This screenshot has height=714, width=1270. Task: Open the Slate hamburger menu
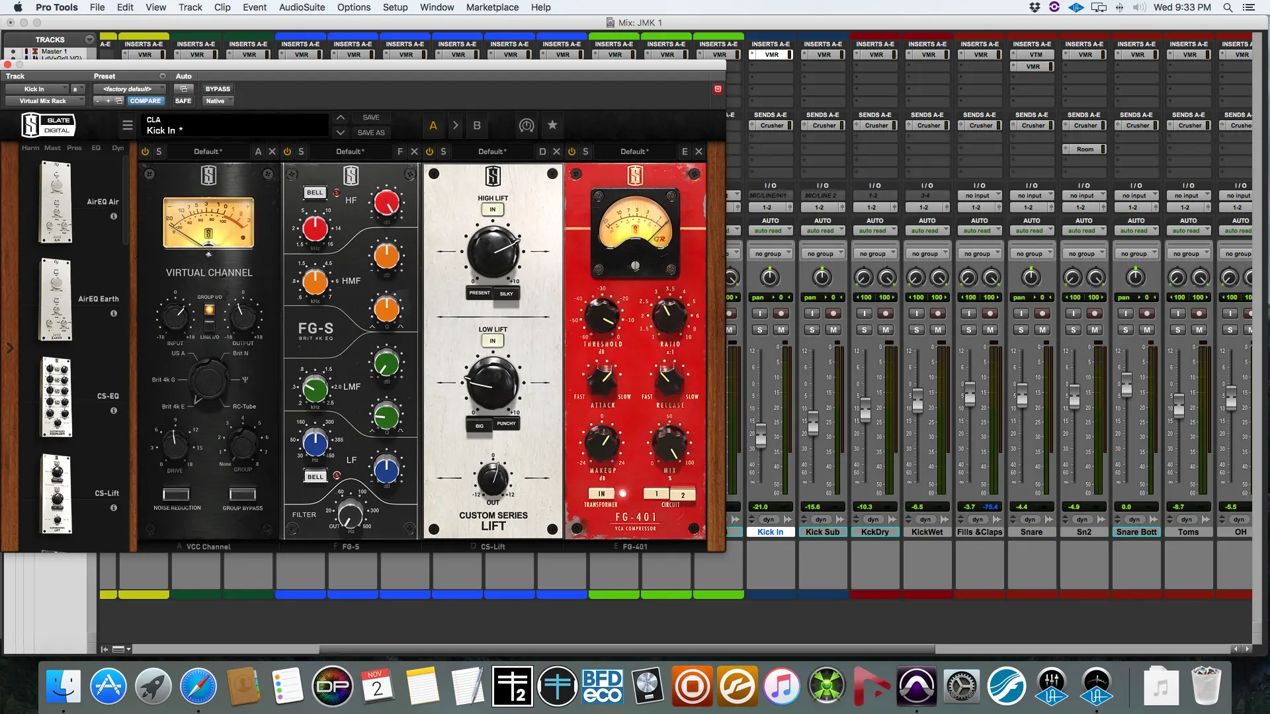click(128, 125)
